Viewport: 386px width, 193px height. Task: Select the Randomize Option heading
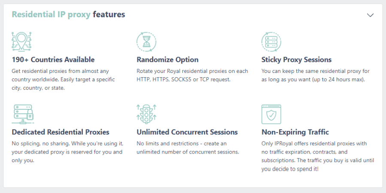coord(167,60)
